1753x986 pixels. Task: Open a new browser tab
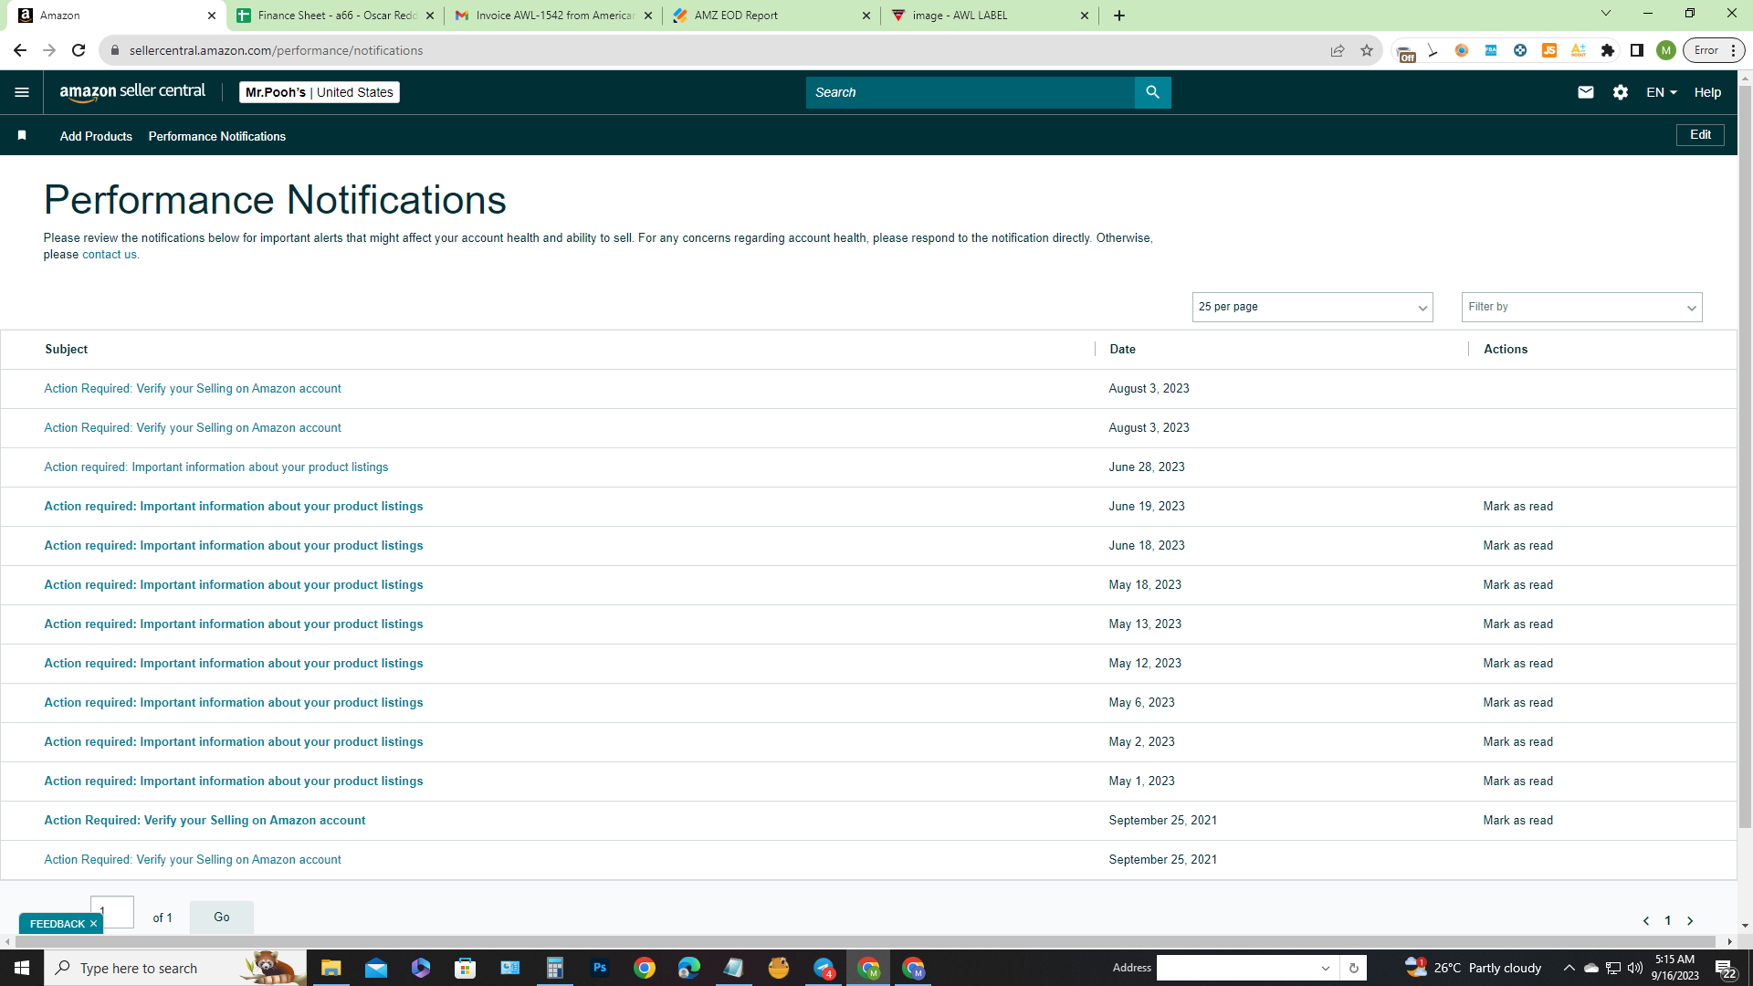click(1119, 16)
